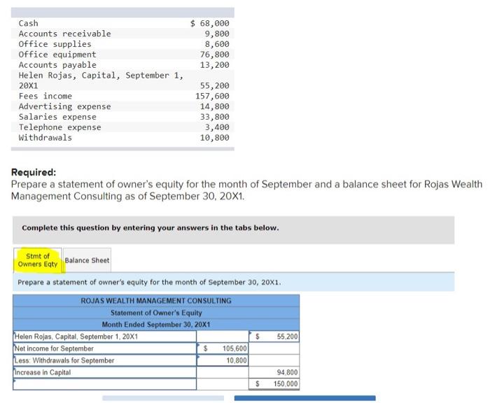Click the 9,800 accounts receivable amount
Image resolution: width=490 pixels, height=403 pixels.
[x=217, y=34]
